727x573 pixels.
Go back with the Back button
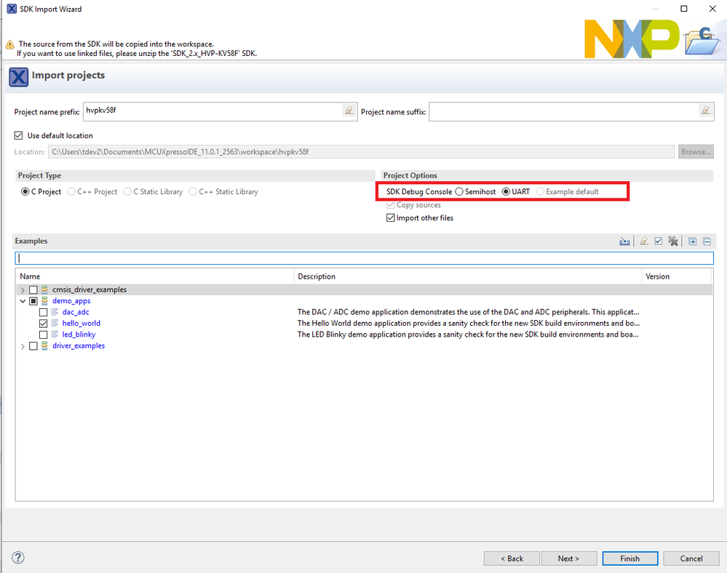click(512, 558)
